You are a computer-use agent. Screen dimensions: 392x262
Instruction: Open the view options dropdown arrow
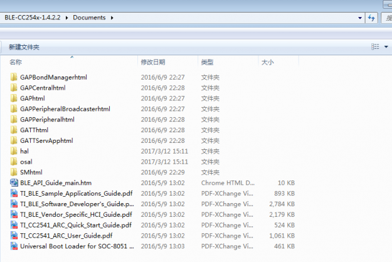[x=386, y=47]
